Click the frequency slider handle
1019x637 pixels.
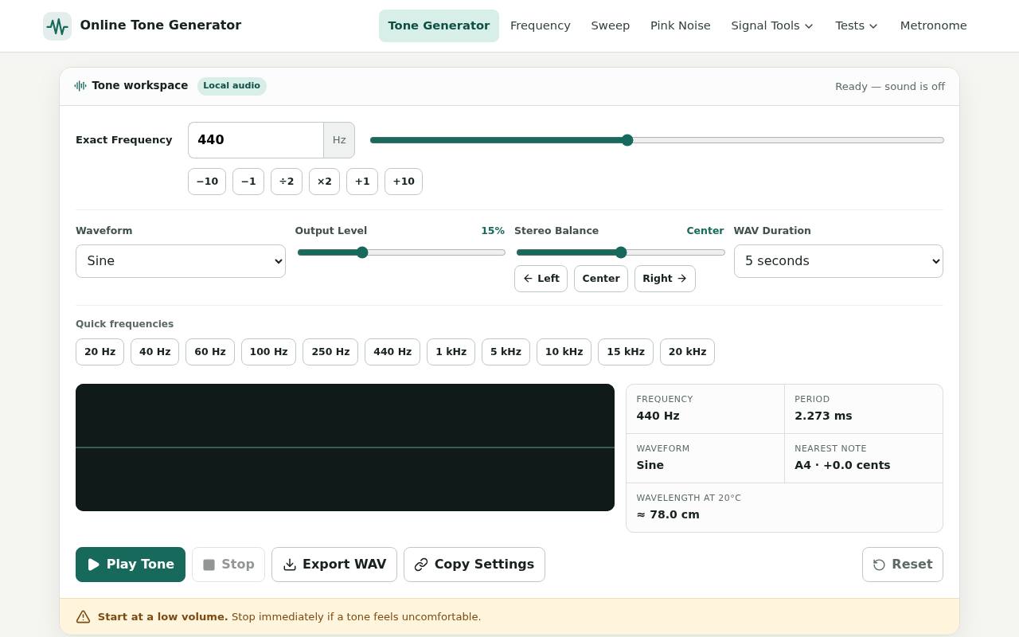click(x=627, y=140)
